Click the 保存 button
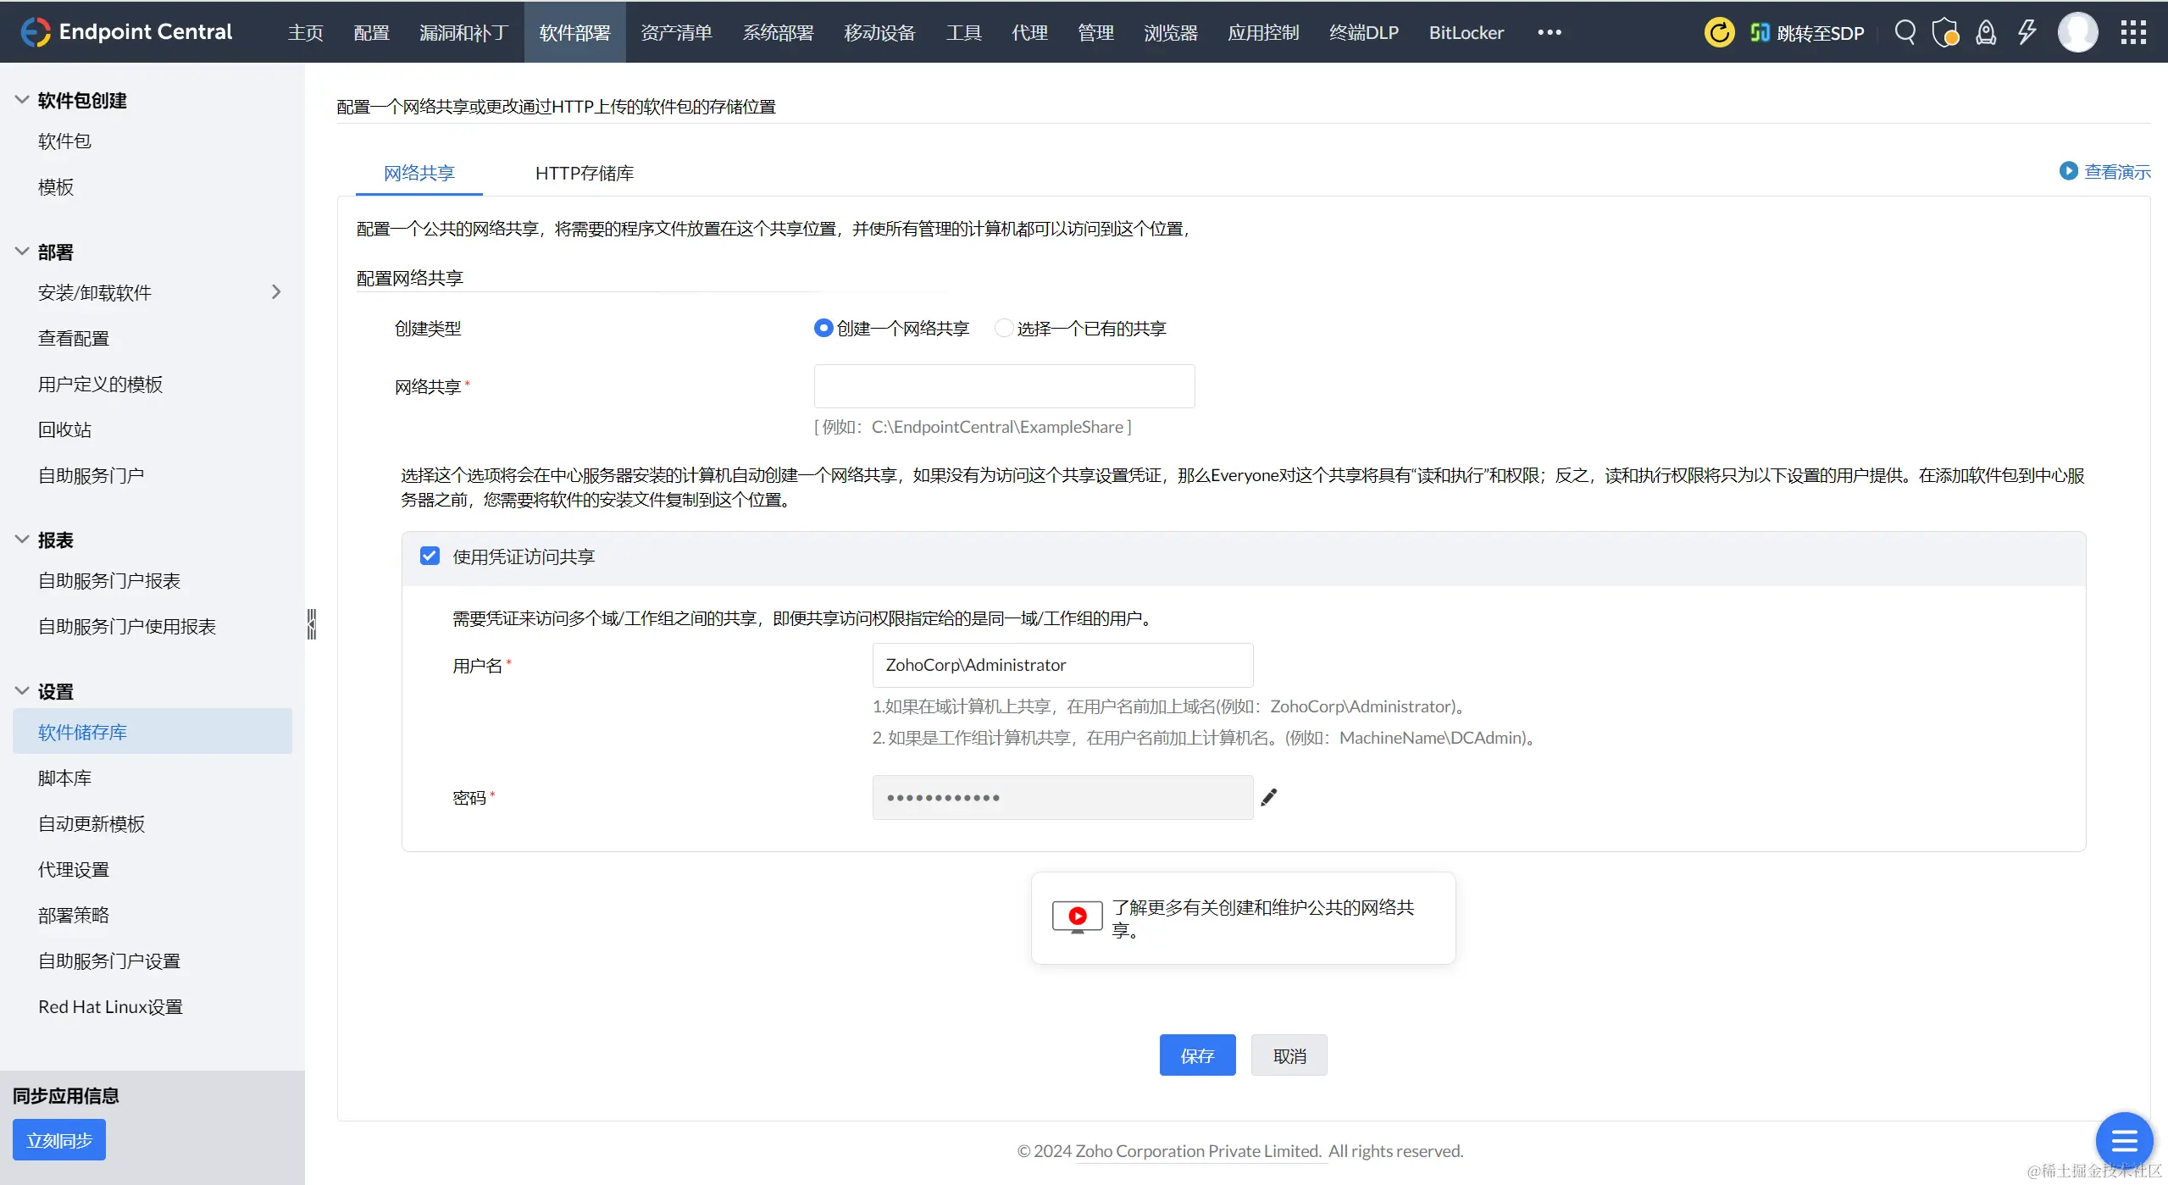The width and height of the screenshot is (2168, 1185). point(1197,1055)
